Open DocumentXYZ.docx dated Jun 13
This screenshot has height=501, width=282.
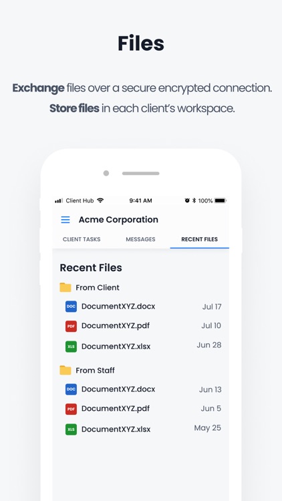click(x=118, y=389)
